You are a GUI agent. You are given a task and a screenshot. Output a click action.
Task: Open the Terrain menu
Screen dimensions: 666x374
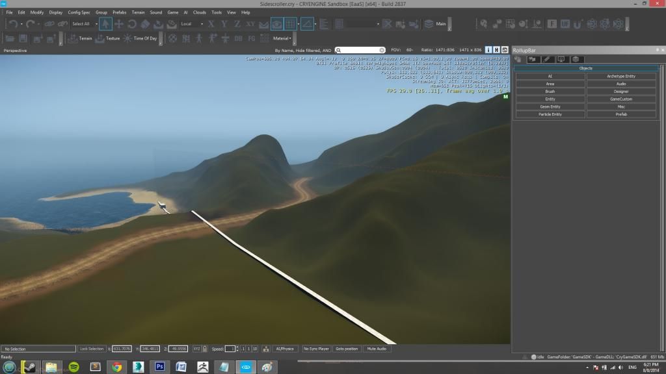pos(138,12)
